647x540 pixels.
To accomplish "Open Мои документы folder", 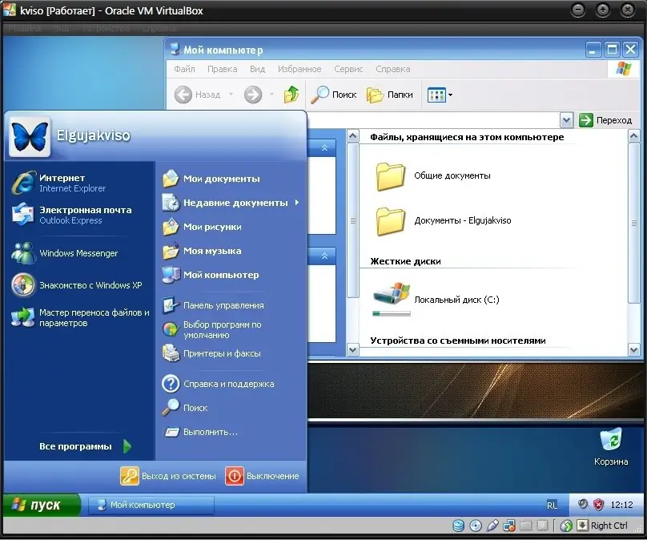I will pos(211,179).
